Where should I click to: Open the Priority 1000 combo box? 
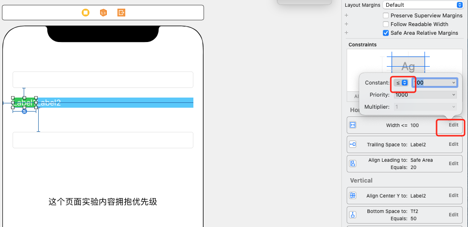pyautogui.click(x=425, y=95)
